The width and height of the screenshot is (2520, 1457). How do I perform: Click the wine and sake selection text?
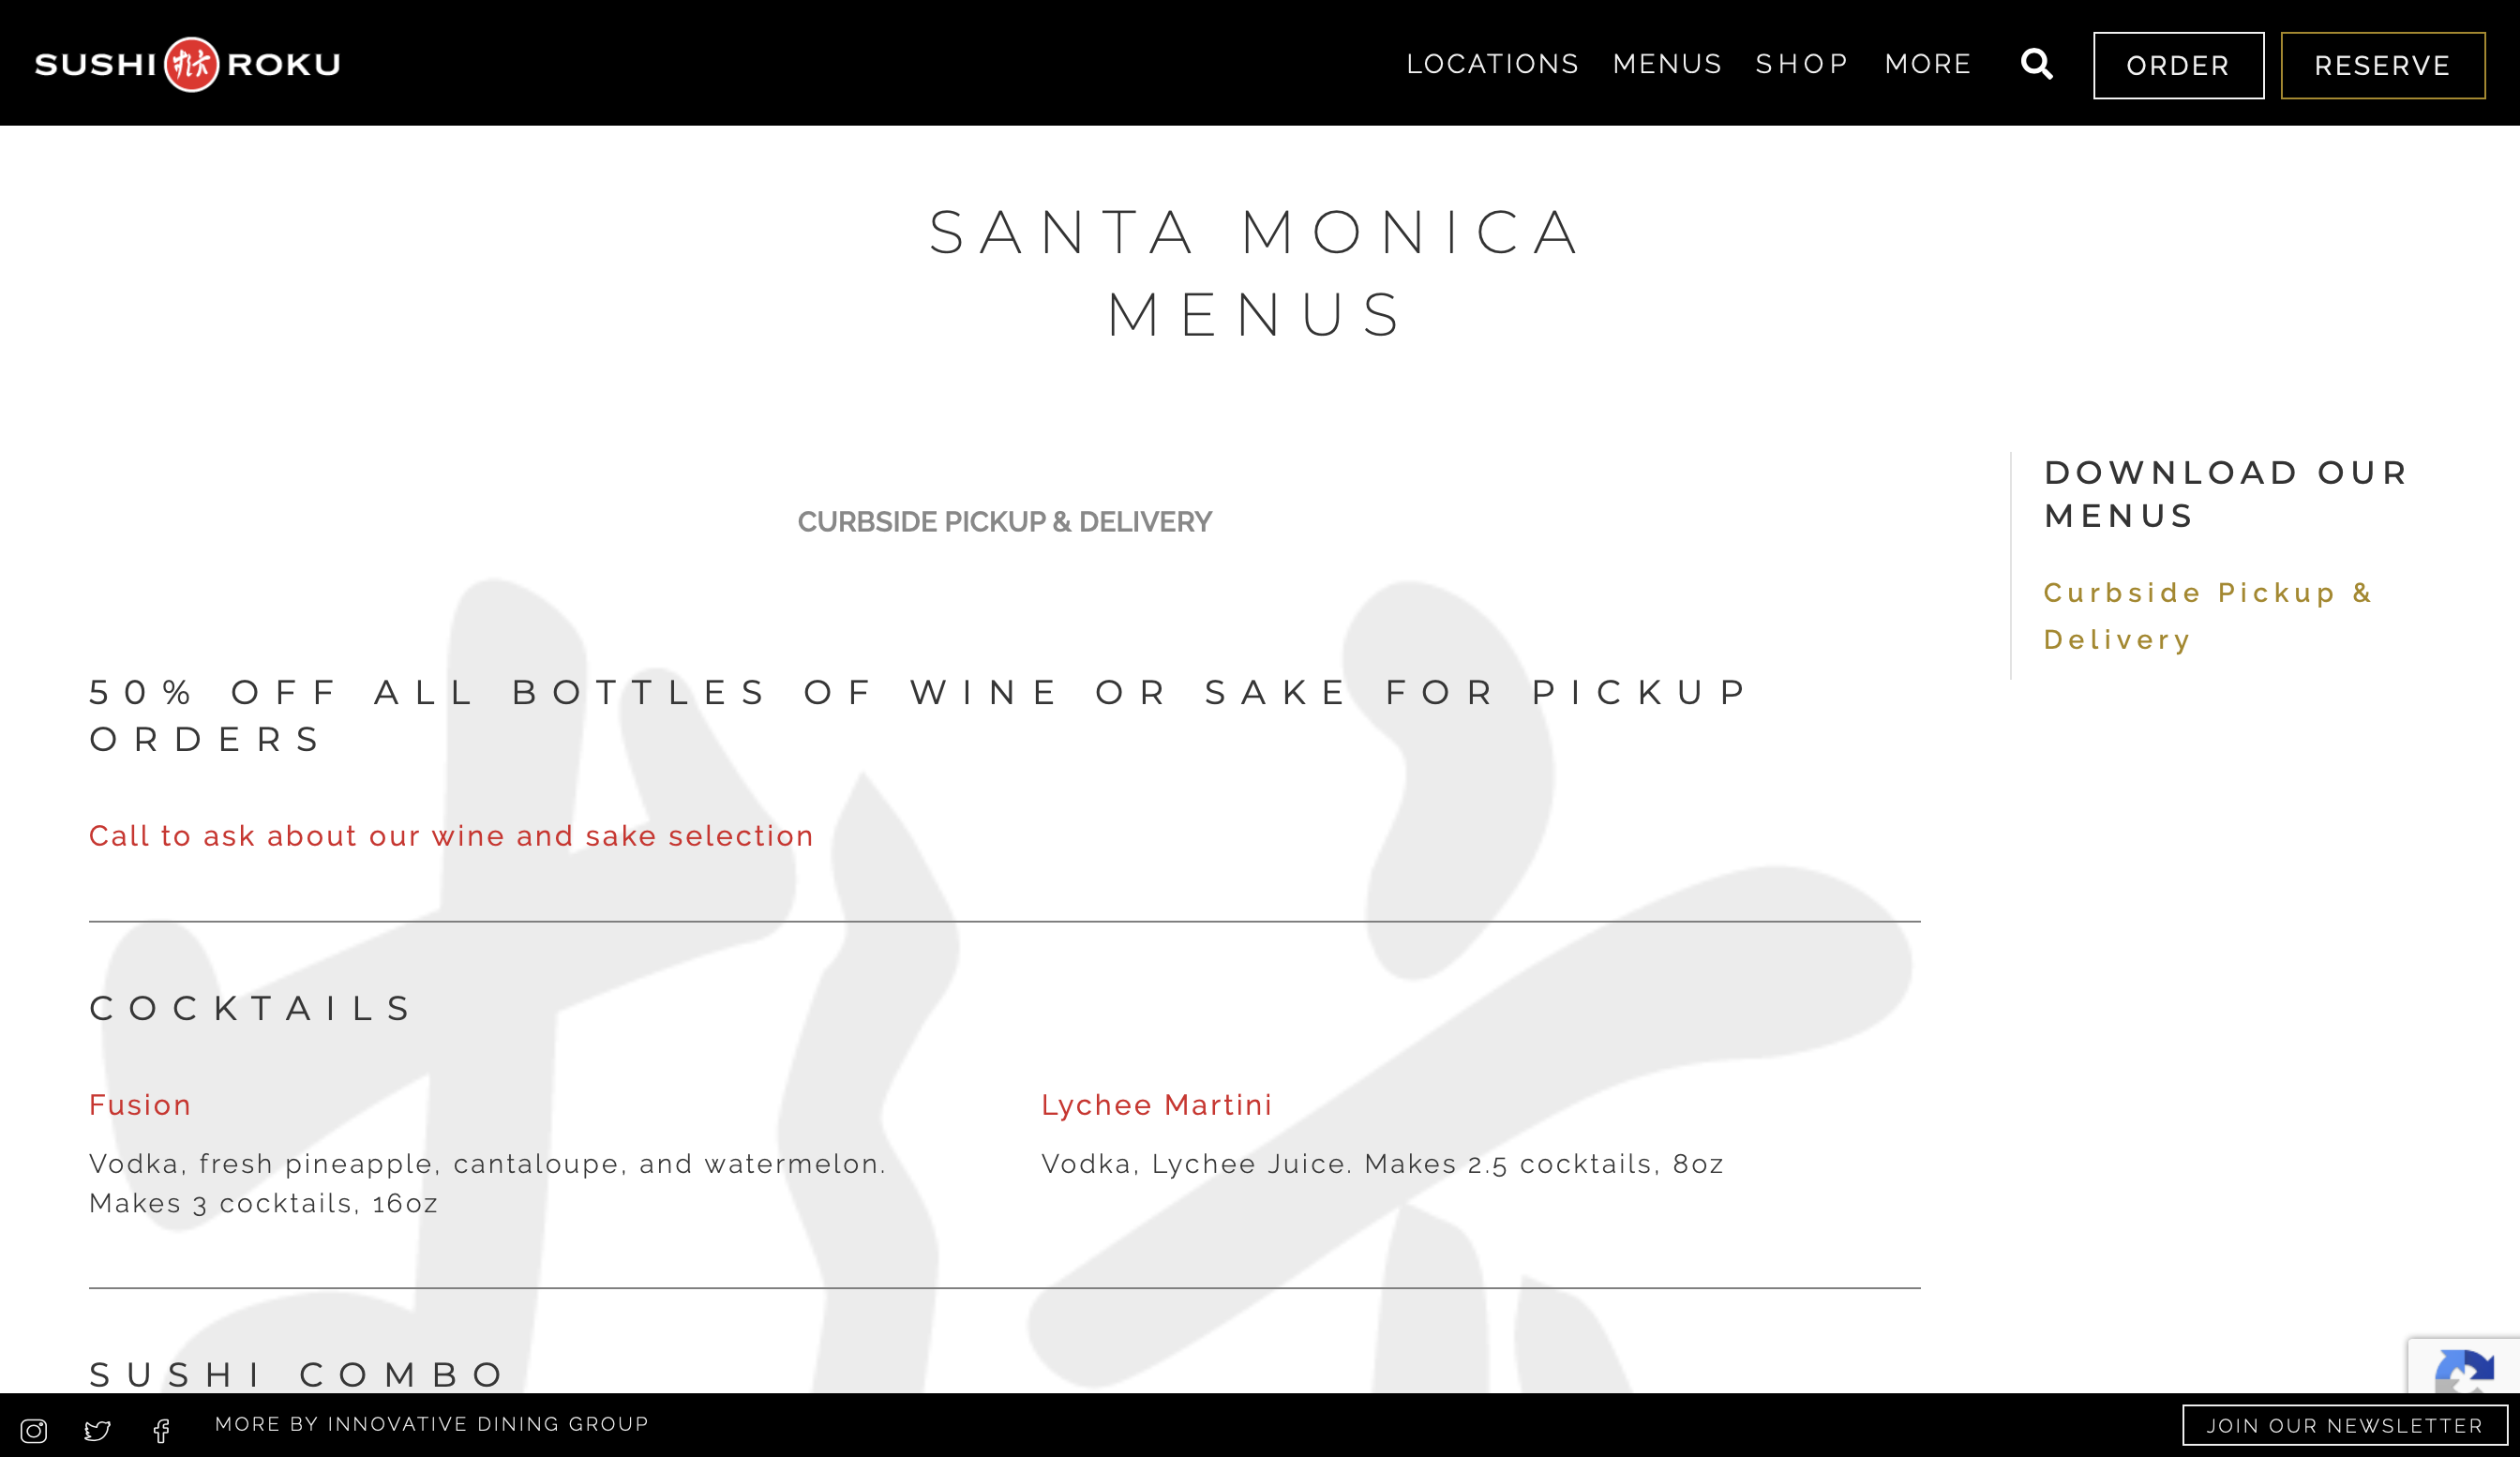click(x=451, y=836)
